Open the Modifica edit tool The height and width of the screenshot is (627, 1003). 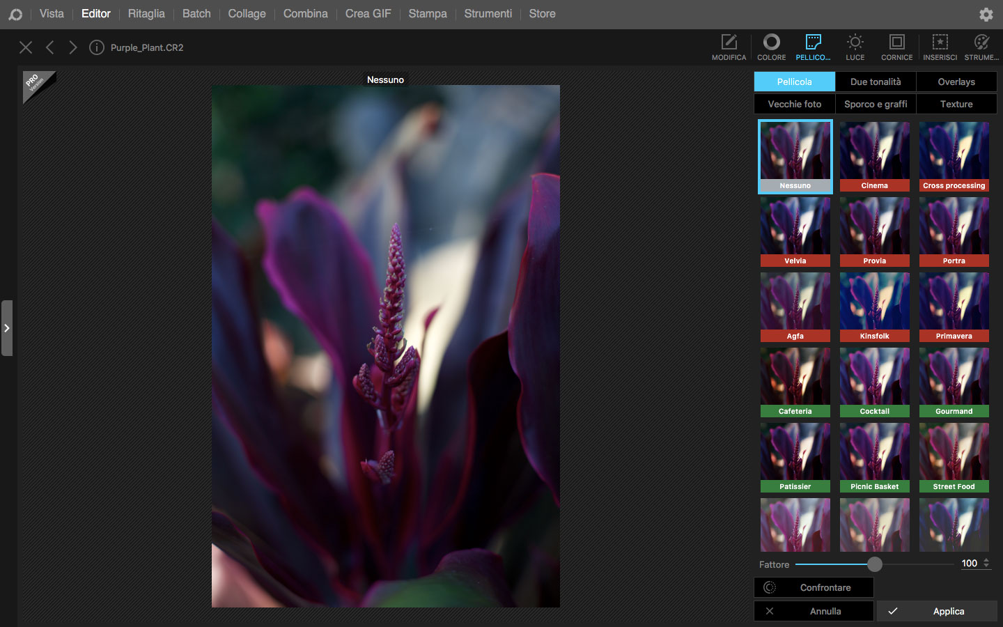point(729,47)
